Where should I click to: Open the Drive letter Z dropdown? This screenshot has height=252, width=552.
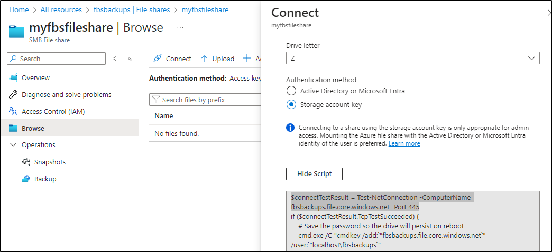[412, 59]
